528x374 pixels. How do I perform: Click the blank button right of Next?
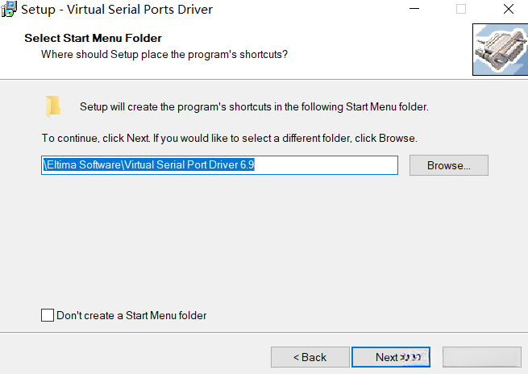[x=481, y=357]
